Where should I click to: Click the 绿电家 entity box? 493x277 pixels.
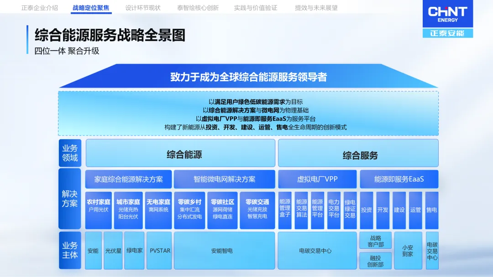tap(134, 251)
